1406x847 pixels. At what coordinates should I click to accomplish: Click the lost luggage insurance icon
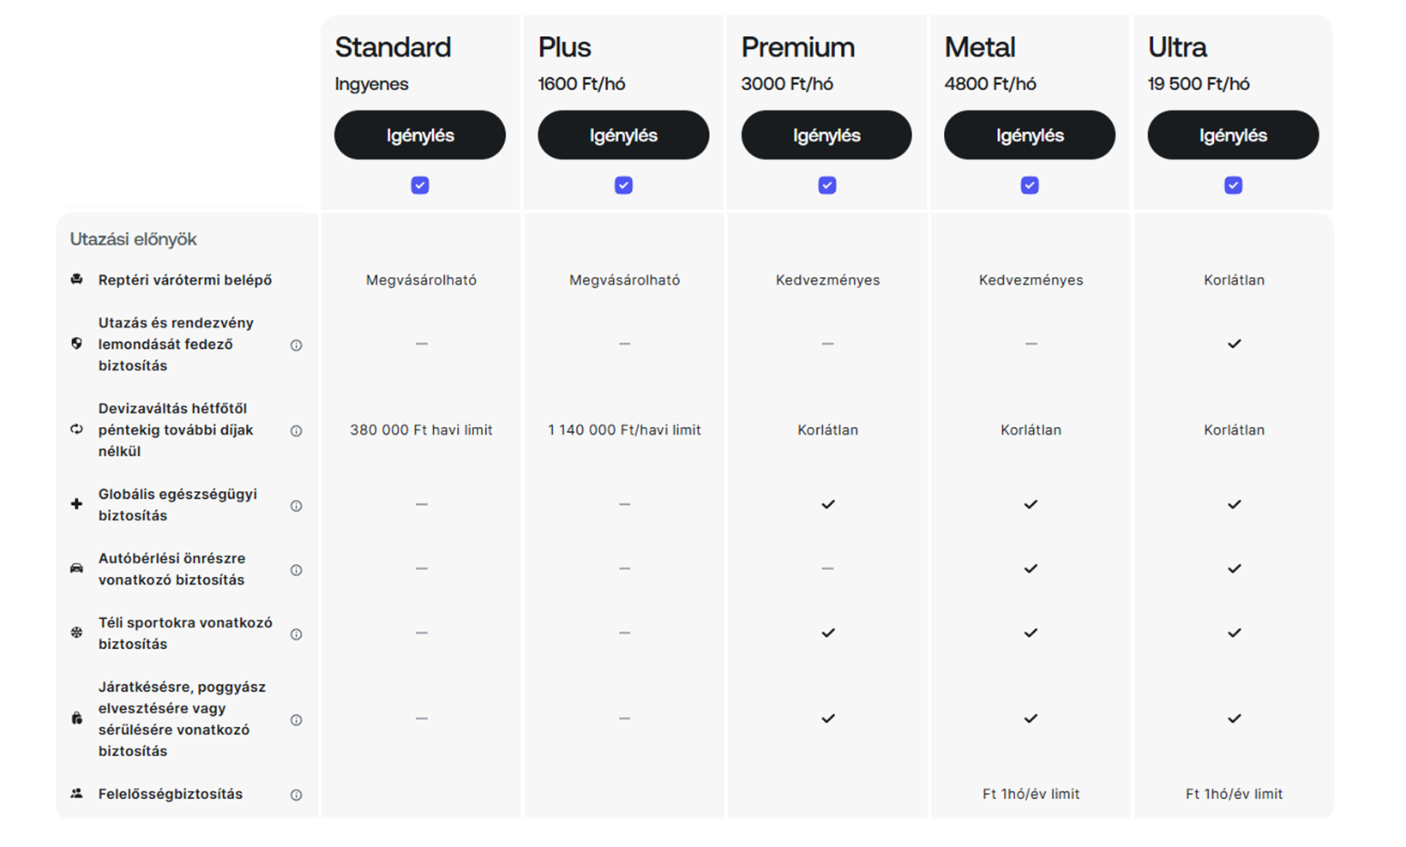77,718
